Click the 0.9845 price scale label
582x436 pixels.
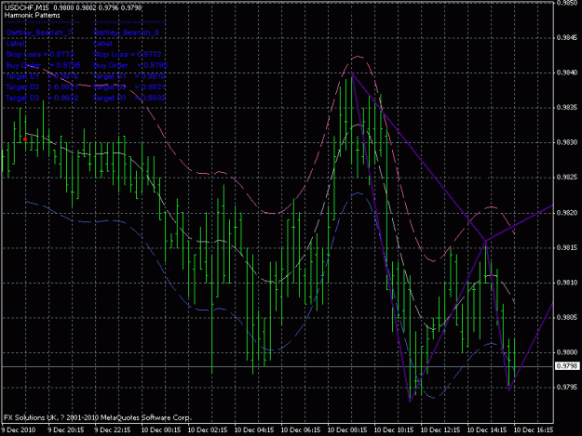point(567,38)
